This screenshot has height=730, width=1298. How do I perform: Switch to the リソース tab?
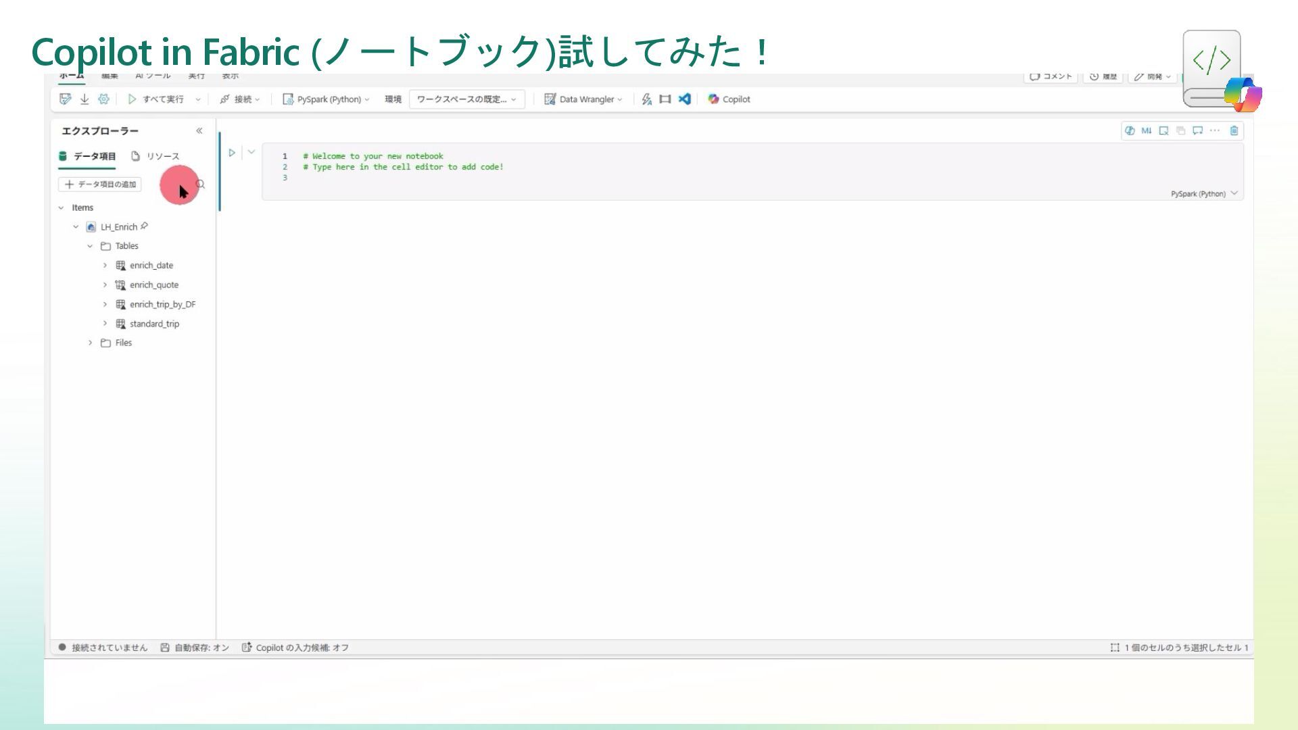[x=155, y=156]
